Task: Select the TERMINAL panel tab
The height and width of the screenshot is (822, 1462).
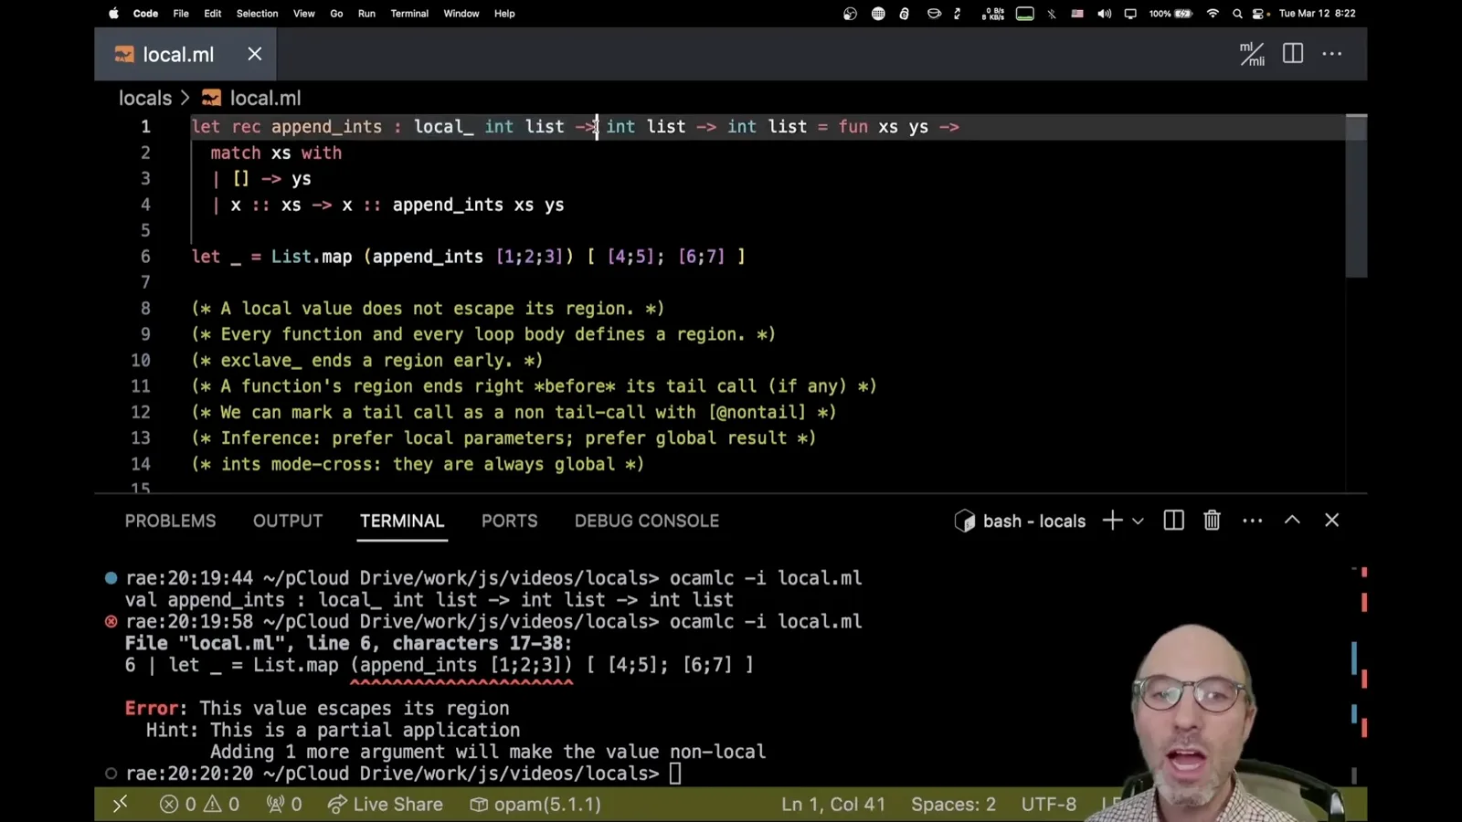Action: 402,521
